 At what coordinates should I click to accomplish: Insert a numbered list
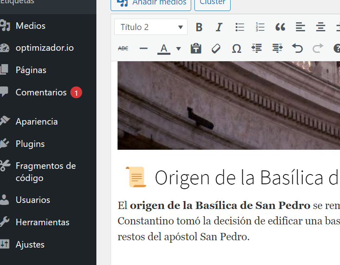coord(260,27)
